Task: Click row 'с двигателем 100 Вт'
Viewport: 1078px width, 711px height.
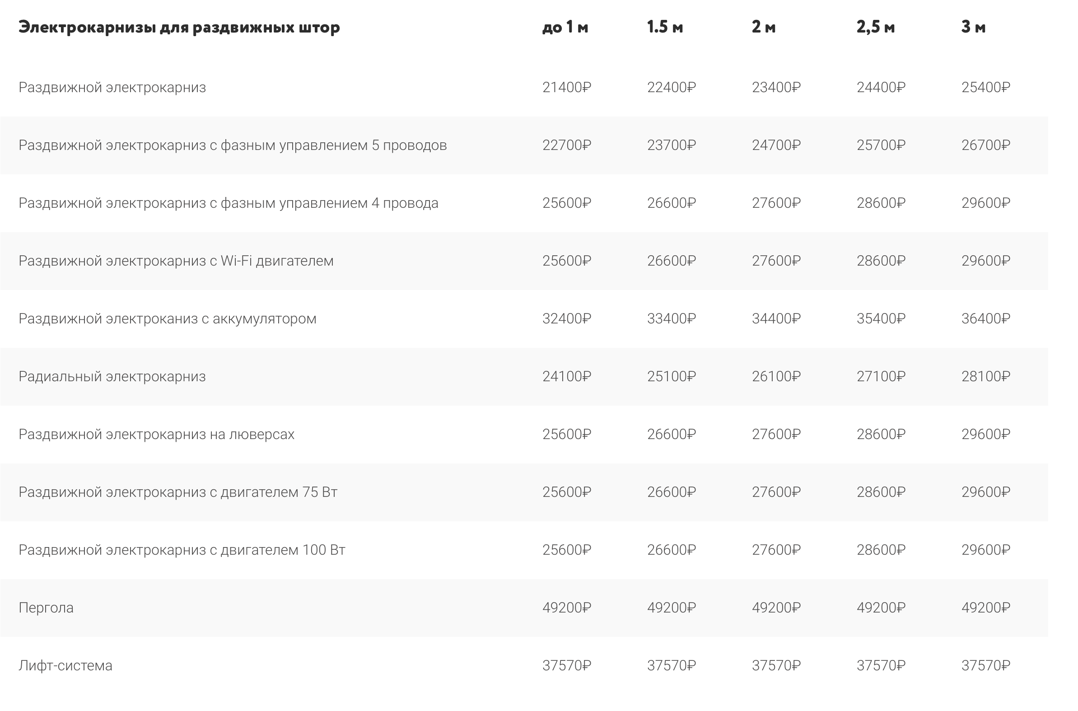Action: point(524,550)
